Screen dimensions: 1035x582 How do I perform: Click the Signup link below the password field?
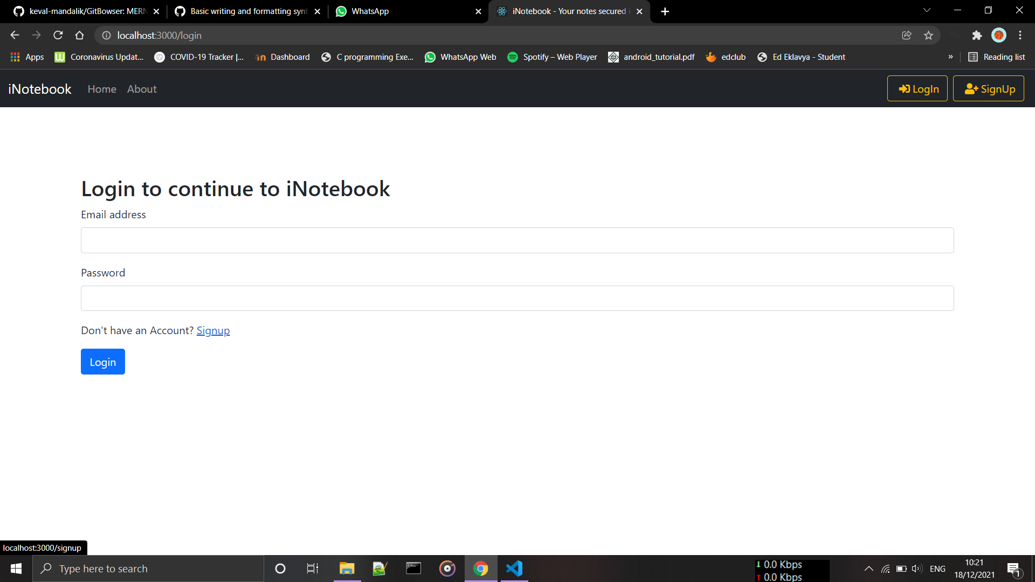tap(213, 330)
